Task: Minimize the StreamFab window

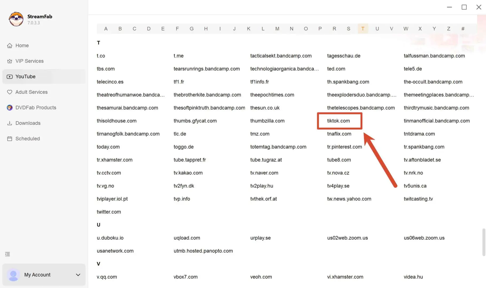Action: pyautogui.click(x=449, y=7)
